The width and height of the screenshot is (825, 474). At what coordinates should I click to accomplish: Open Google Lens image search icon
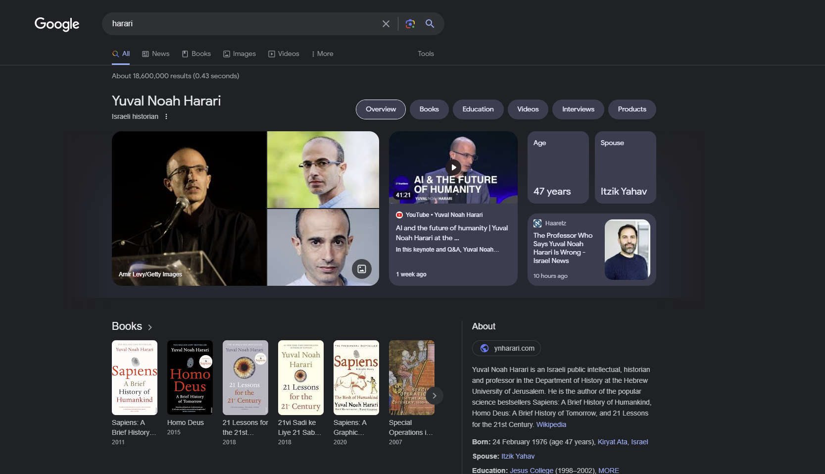(410, 24)
